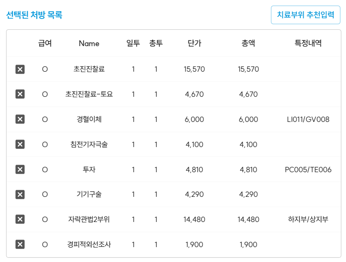
Task: Delete the 기기구술 row
Action: point(20,195)
